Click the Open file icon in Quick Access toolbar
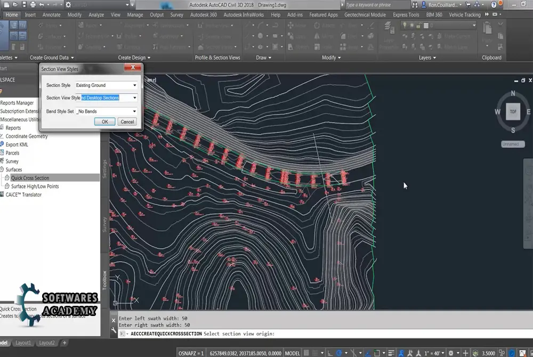This screenshot has width=533, height=357. pyautogui.click(x=15, y=5)
